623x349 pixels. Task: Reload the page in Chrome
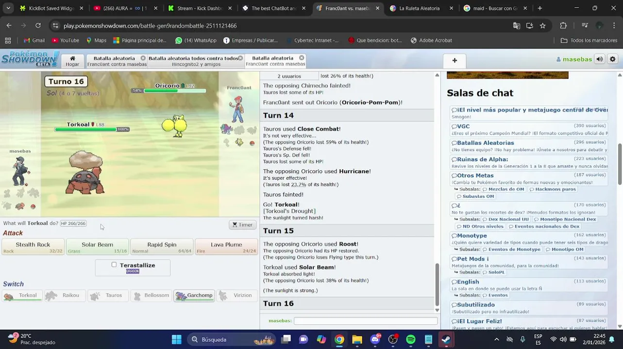pyautogui.click(x=38, y=26)
